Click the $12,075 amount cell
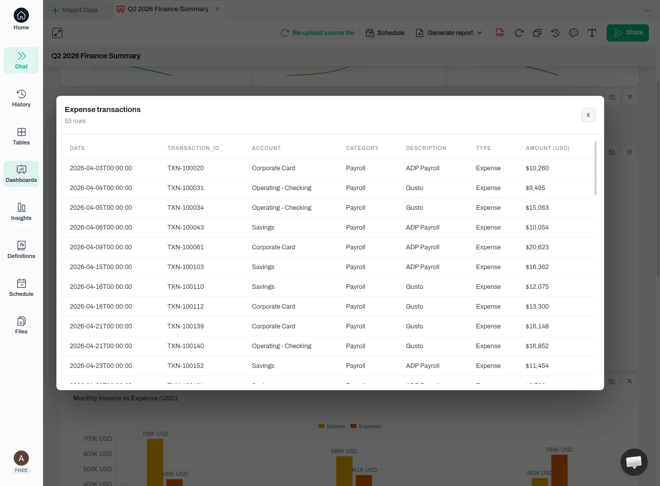The image size is (660, 486). coord(537,287)
